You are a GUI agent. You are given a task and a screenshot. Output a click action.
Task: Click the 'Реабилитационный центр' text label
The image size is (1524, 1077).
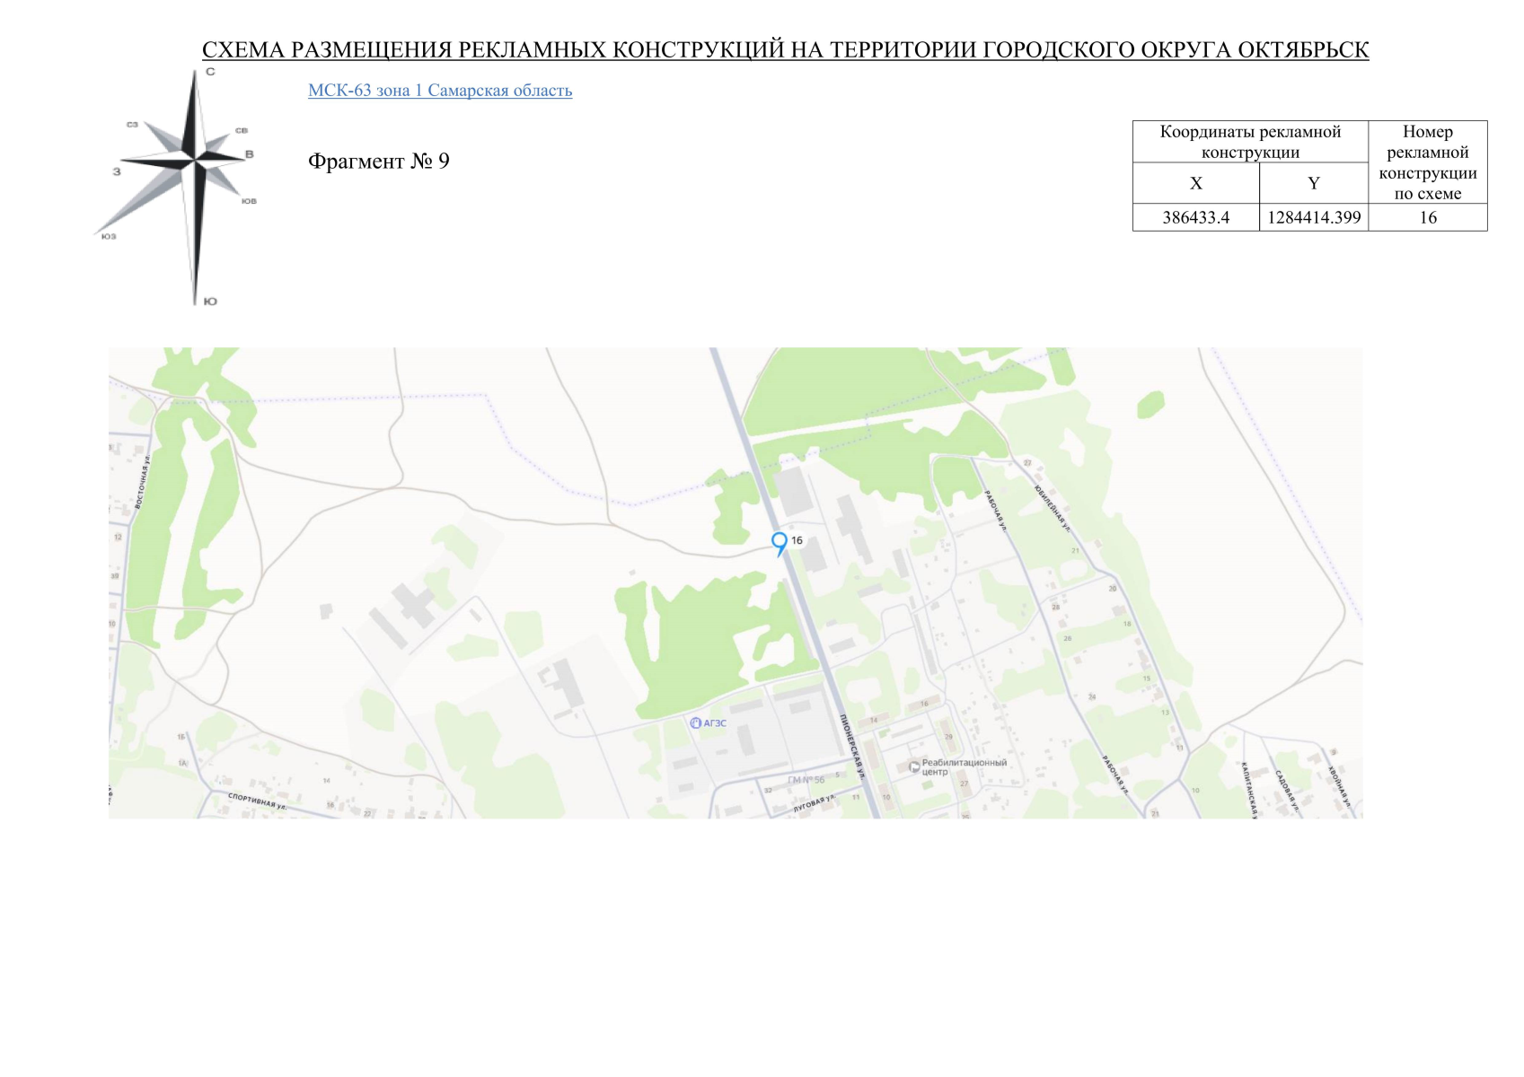pos(964,767)
